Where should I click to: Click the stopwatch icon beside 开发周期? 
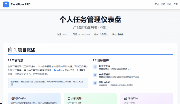pos(69,98)
